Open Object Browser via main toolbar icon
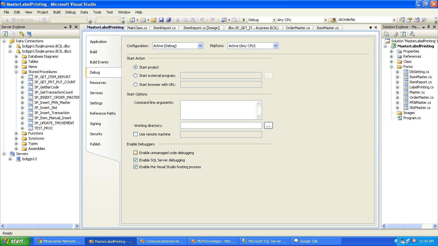This screenshot has width=438, height=246. pyautogui.click(x=417, y=20)
